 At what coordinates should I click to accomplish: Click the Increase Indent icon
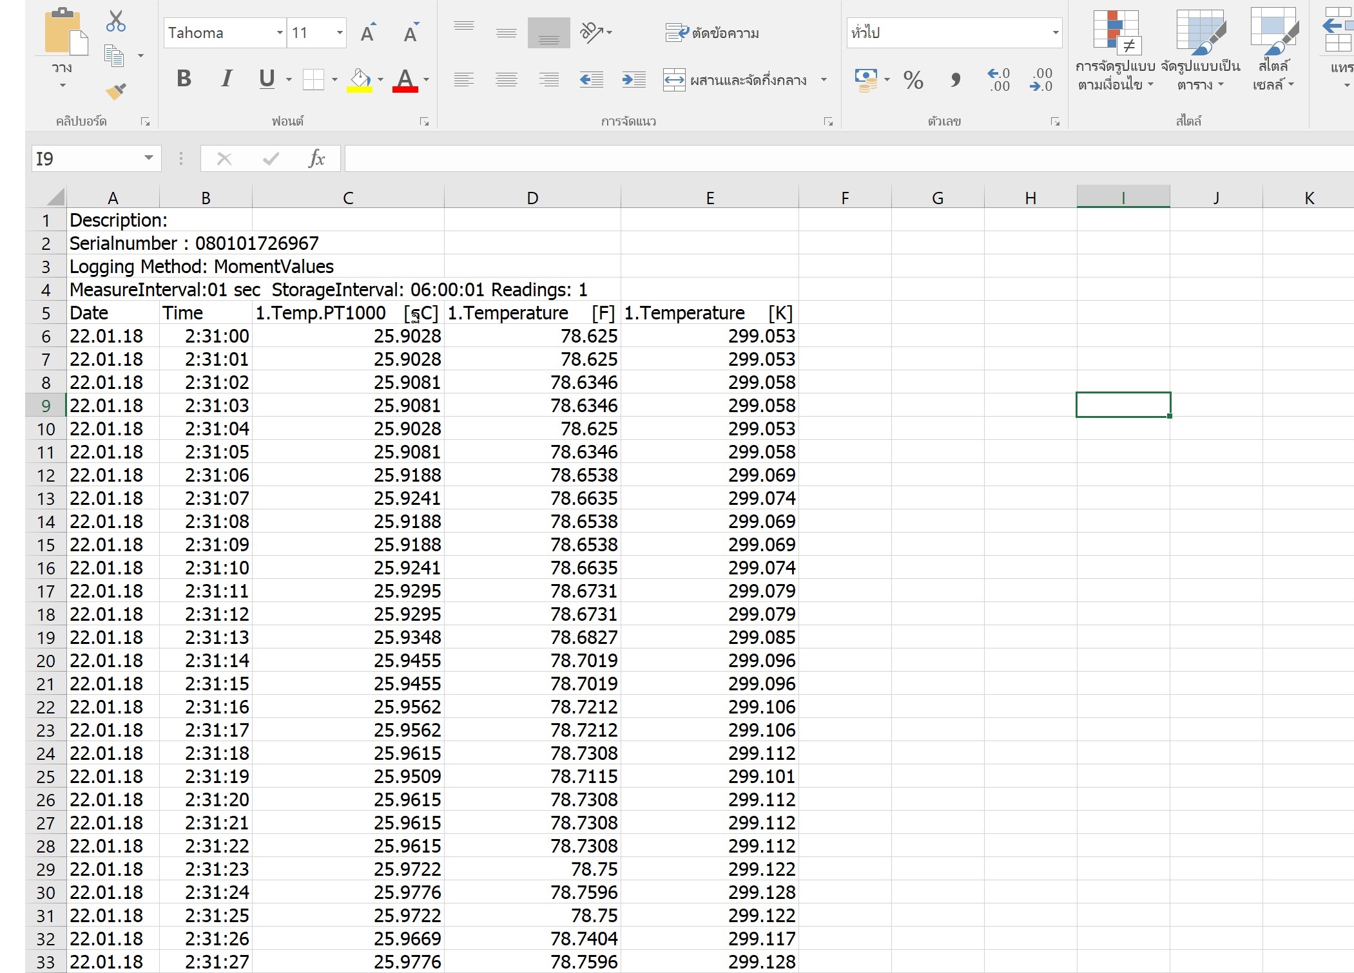tap(633, 80)
